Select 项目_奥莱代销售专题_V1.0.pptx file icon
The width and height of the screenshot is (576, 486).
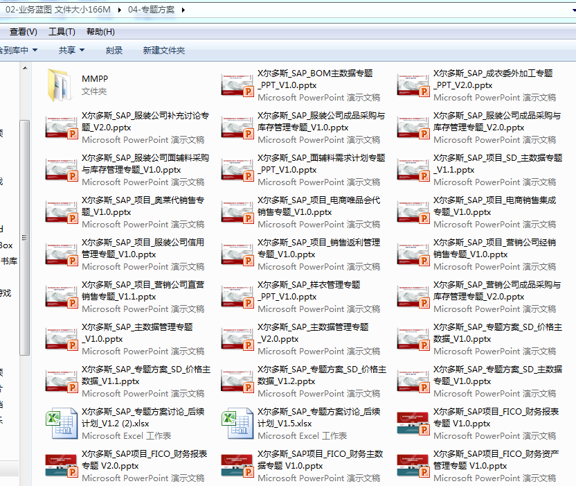(x=62, y=212)
